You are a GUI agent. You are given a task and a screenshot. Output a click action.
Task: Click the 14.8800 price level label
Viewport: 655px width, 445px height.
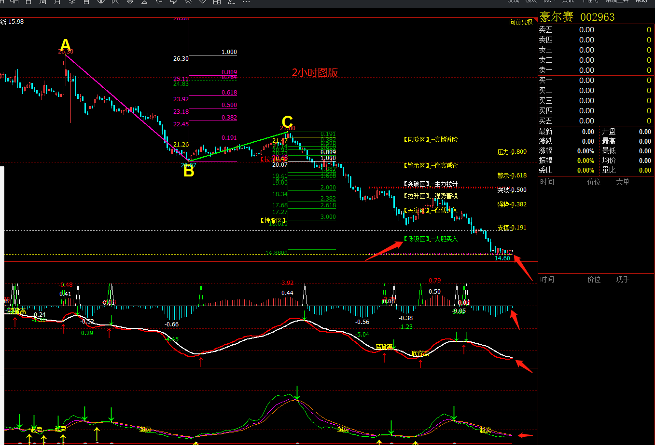(x=277, y=253)
